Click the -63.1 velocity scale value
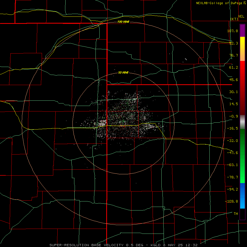 coord(232,165)
